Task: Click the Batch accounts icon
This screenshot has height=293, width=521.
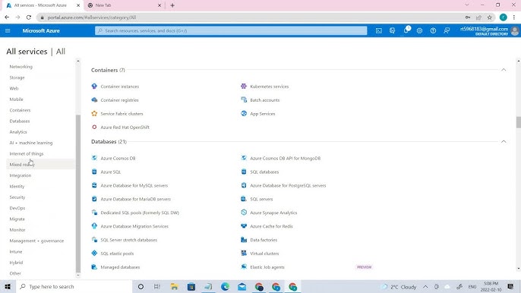Action: (244, 100)
